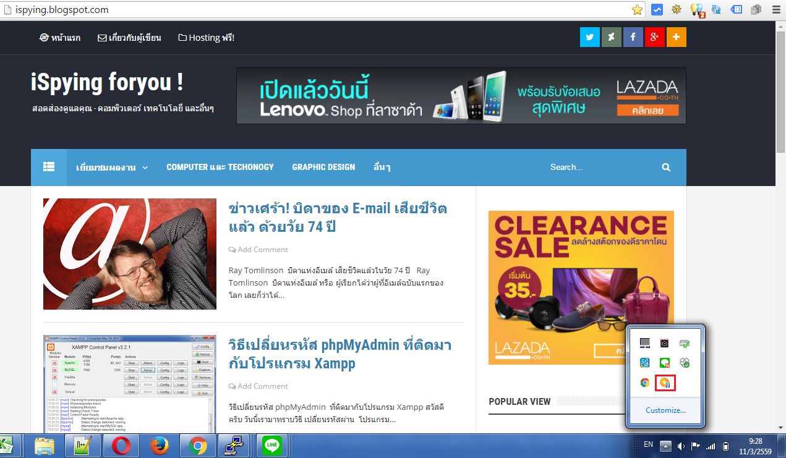Image resolution: width=786 pixels, height=458 pixels.
Task: Select the Chrome icon inside the tray popup
Action: pos(644,383)
